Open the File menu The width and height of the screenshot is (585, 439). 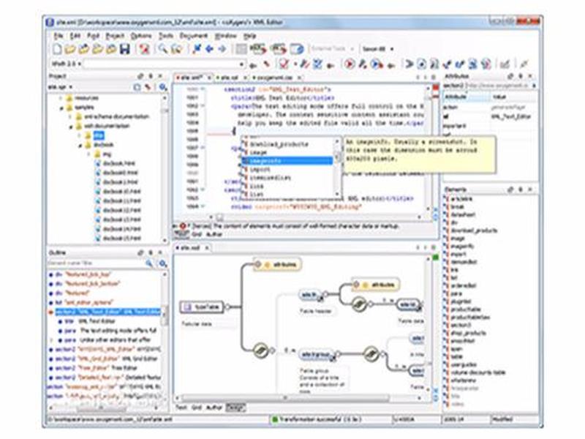tap(58, 36)
